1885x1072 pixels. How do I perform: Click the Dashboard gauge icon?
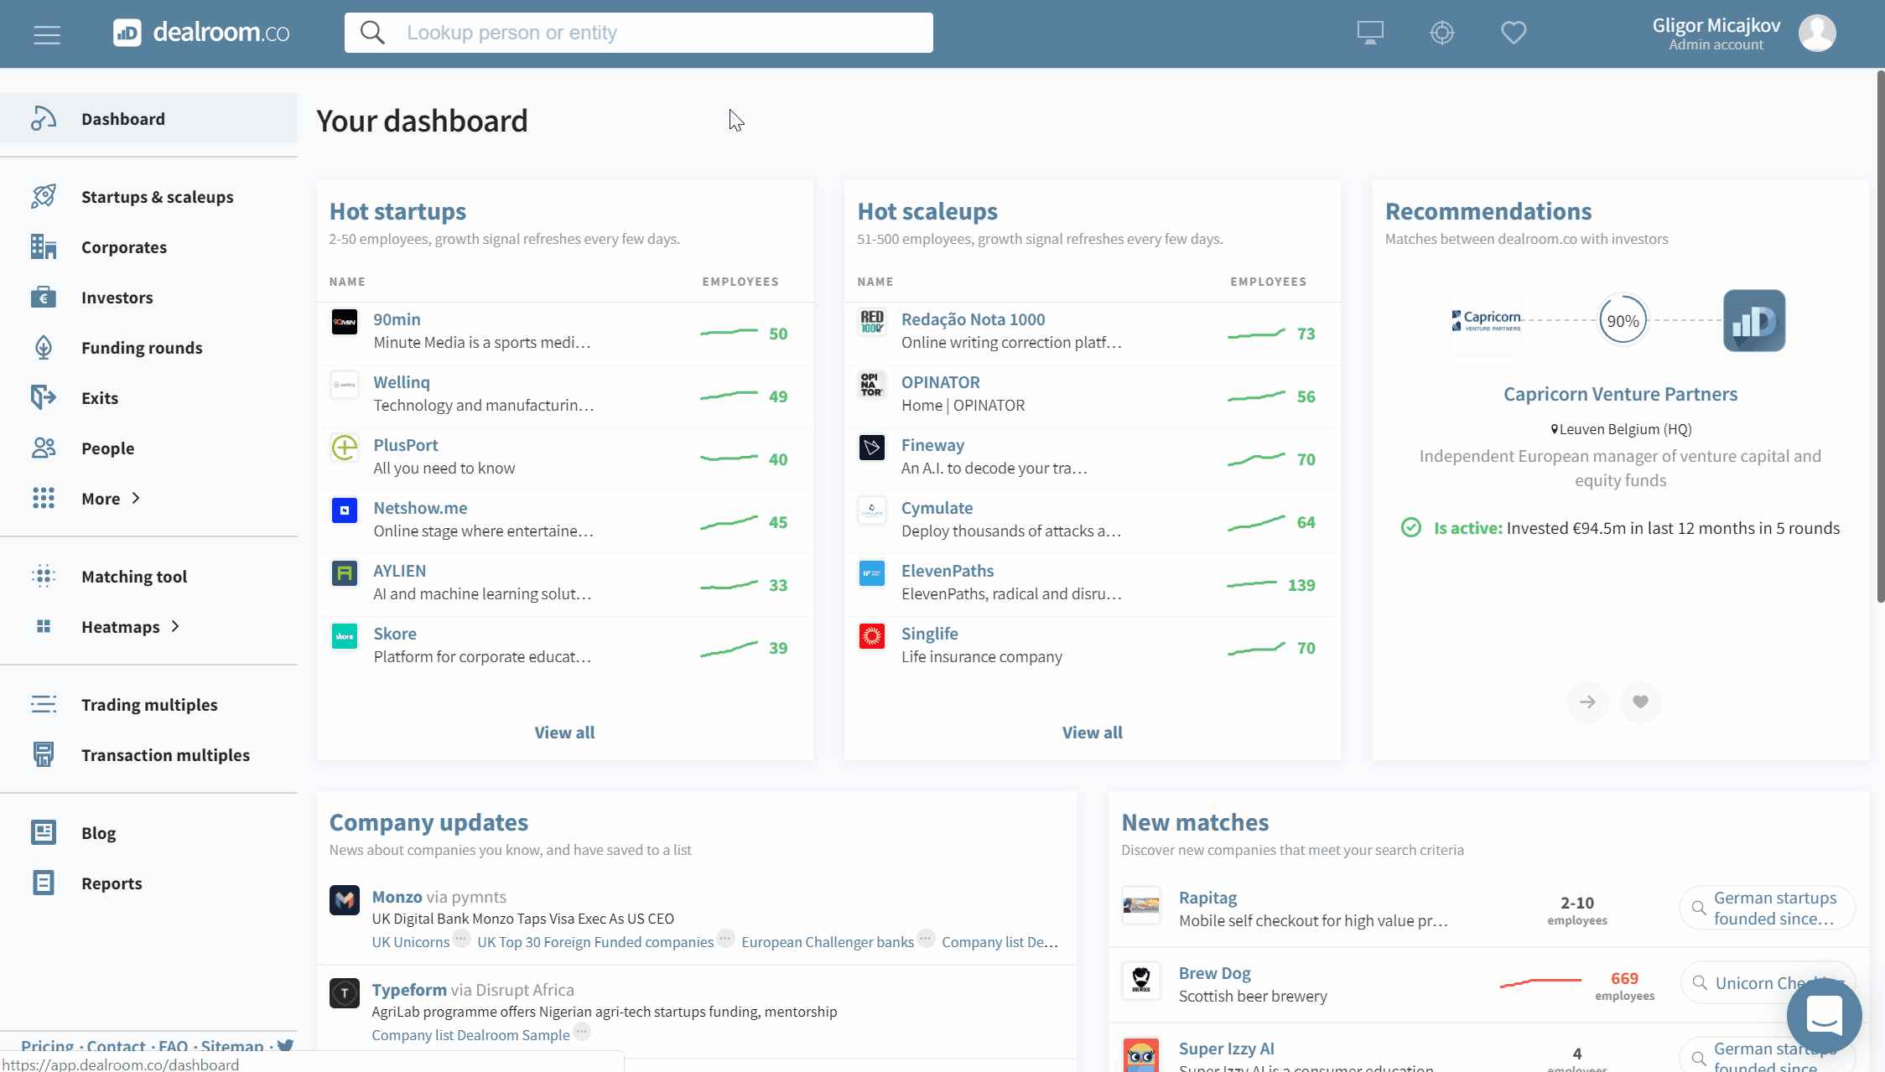(44, 118)
